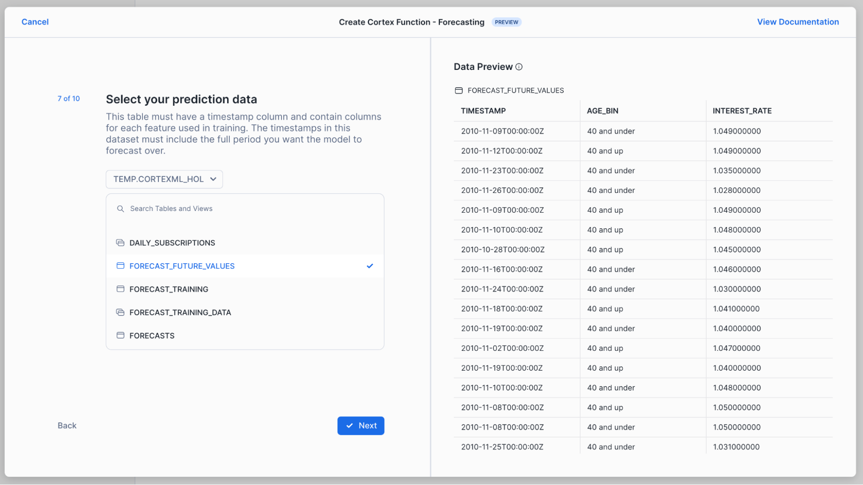This screenshot has height=485, width=863.
Task: Click the DAILY_SUBSCRIPTIONS view icon
Action: (x=120, y=243)
